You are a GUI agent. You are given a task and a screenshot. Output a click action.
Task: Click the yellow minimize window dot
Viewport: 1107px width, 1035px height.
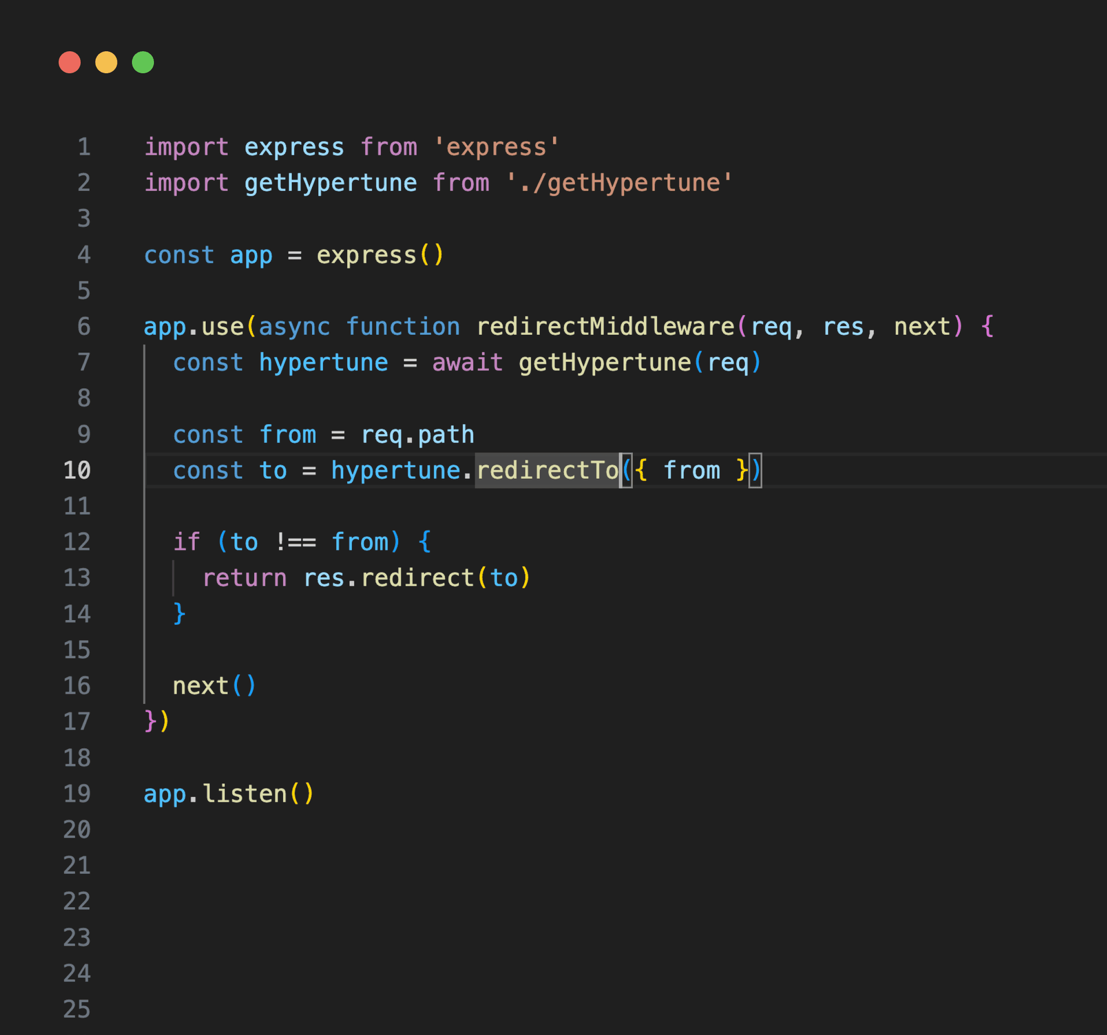(x=106, y=62)
